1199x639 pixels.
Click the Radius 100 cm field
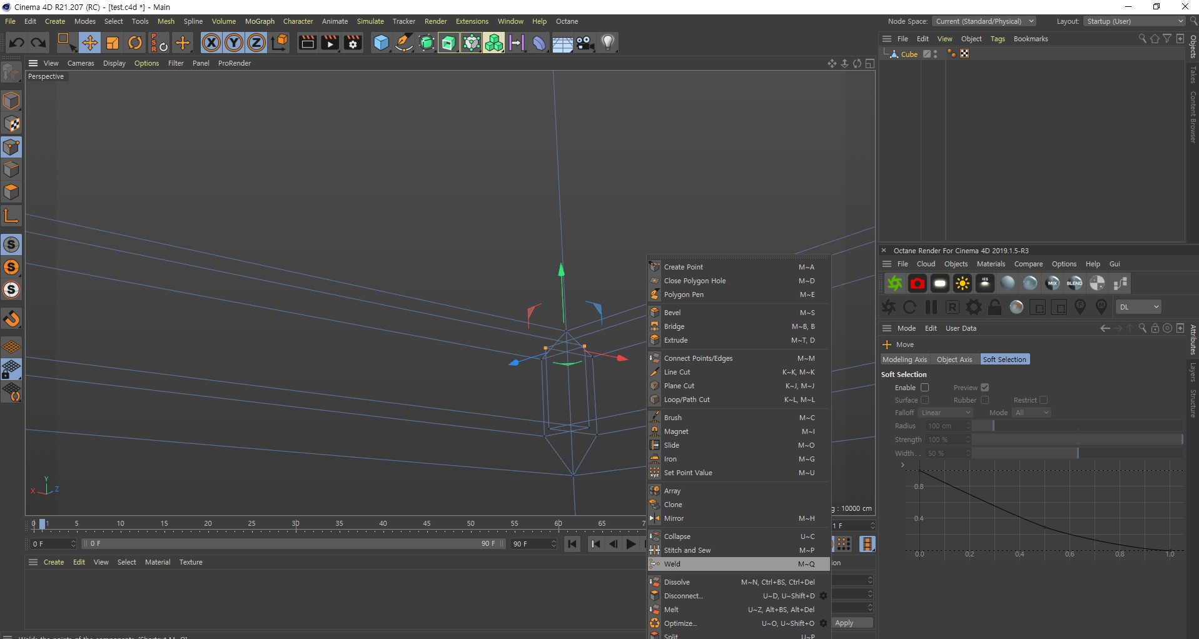(948, 426)
